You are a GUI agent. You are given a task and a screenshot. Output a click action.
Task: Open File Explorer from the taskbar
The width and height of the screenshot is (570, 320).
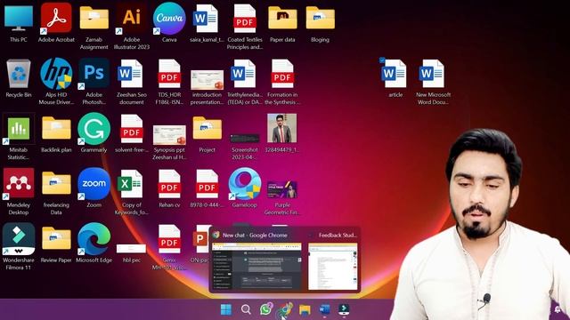[x=305, y=309]
